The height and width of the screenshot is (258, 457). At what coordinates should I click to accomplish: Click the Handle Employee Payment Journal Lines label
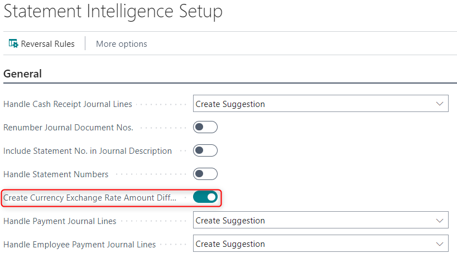click(79, 244)
